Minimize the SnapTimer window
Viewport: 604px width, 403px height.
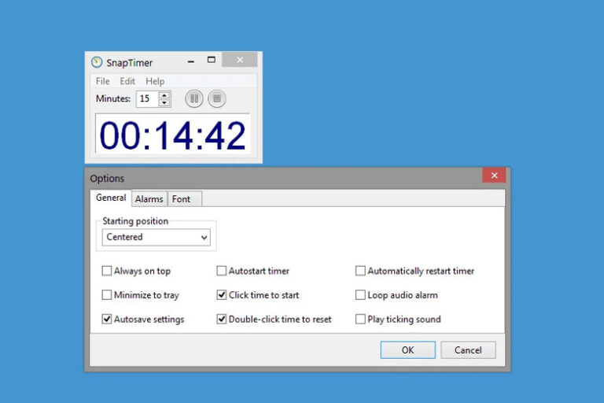pyautogui.click(x=191, y=61)
